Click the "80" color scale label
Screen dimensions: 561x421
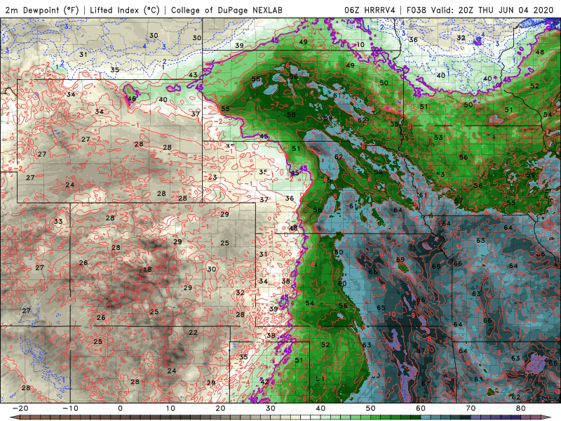click(521, 408)
